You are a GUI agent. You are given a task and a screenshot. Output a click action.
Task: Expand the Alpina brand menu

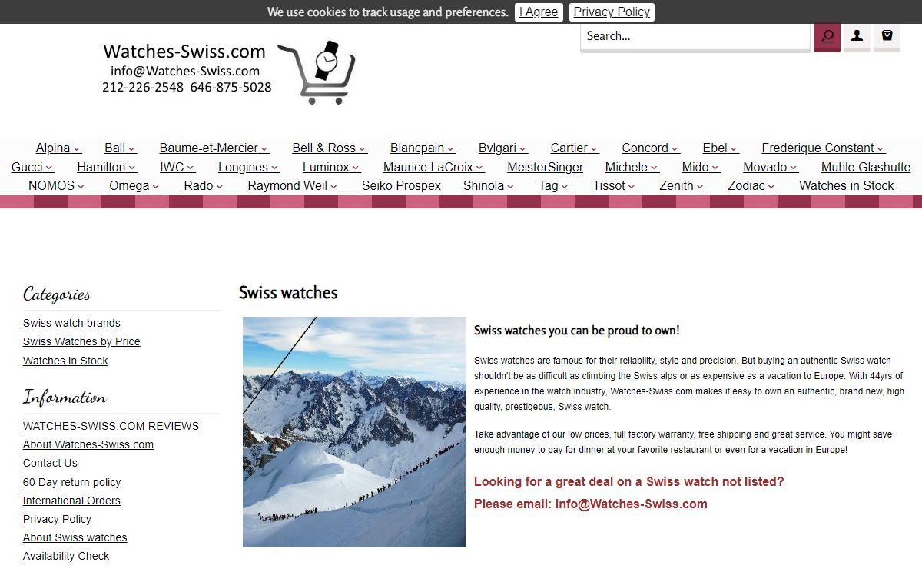click(58, 148)
